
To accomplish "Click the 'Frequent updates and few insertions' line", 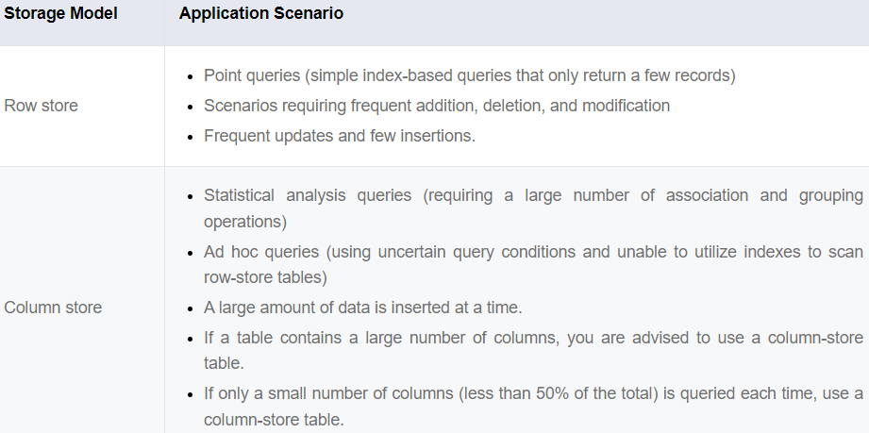I will (340, 136).
